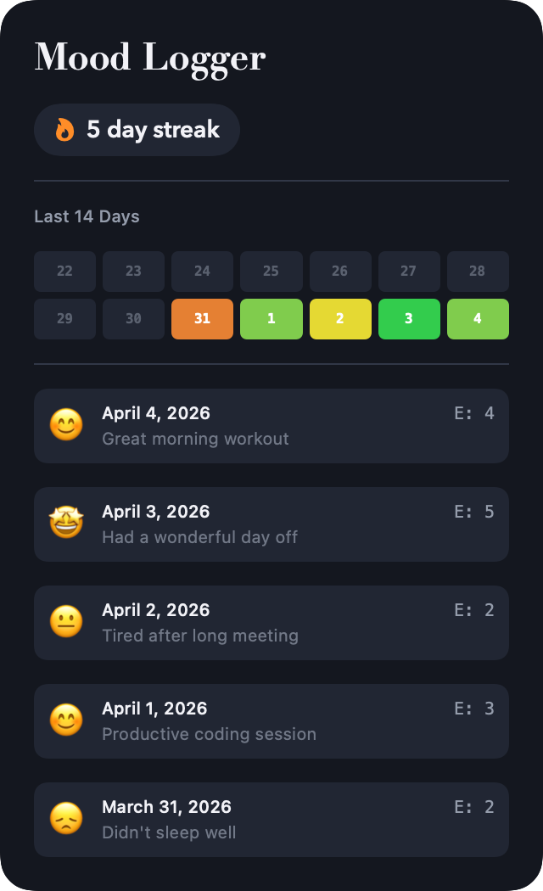Click the energy score E: 5 label

point(474,512)
